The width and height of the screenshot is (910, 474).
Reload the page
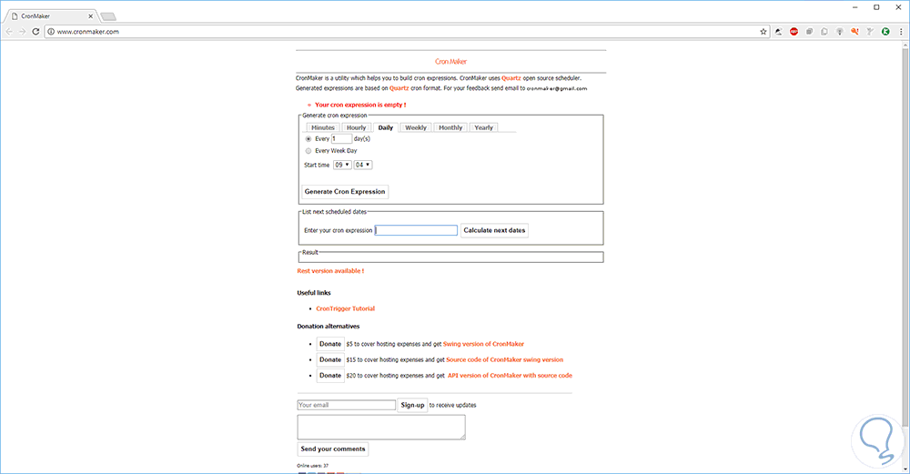click(36, 31)
